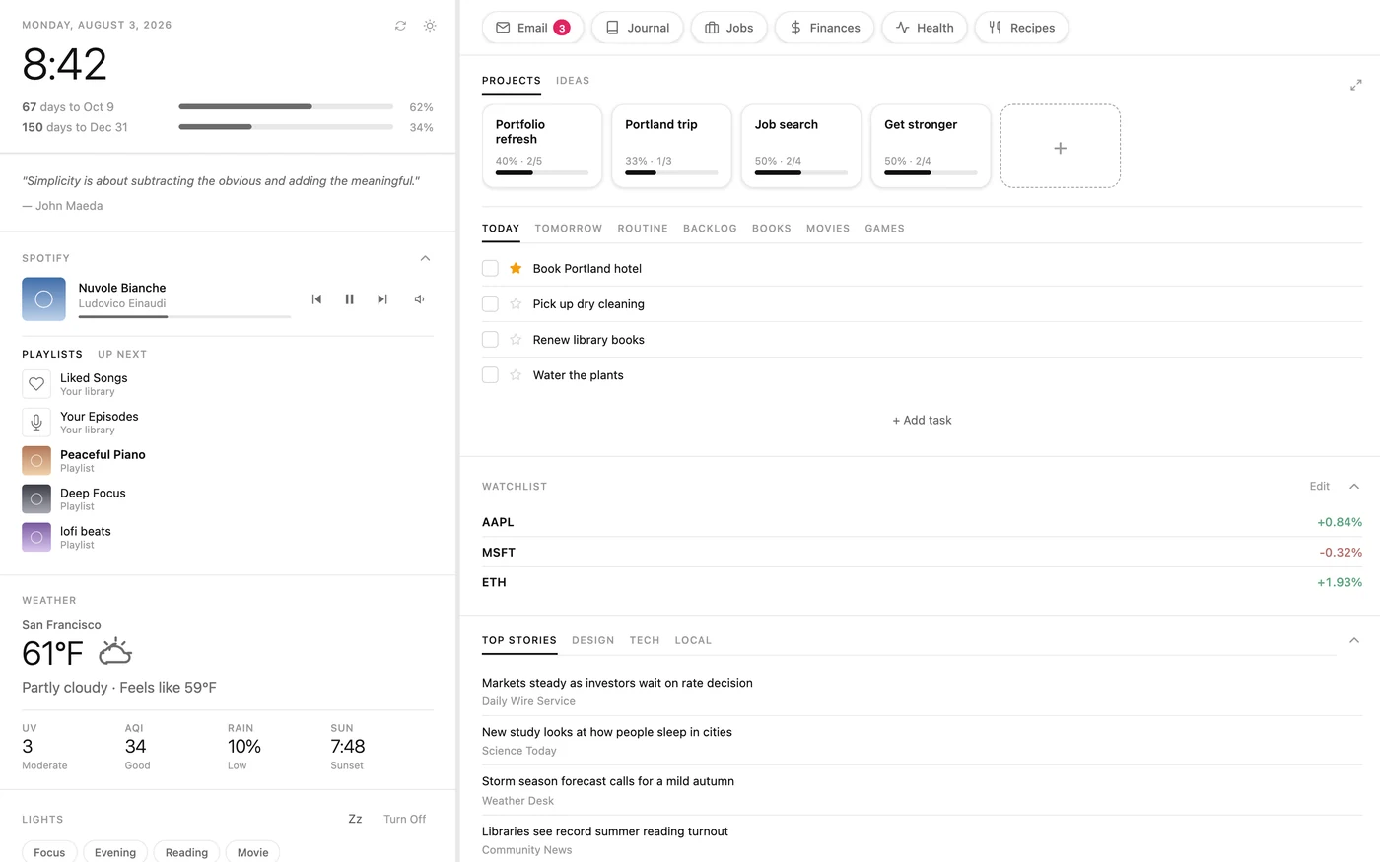The image size is (1380, 862).
Task: Skip to the next Spotify track
Action: pos(382,299)
